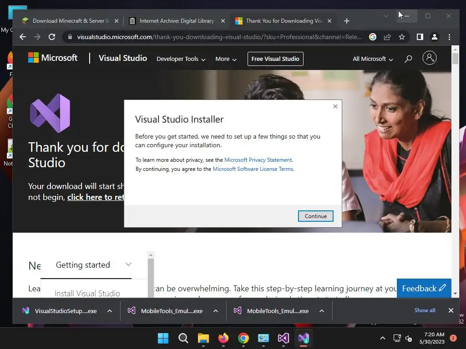Viewport: 466px width, 349px height.
Task: Expand the Getting started dropdown
Action: click(94, 265)
